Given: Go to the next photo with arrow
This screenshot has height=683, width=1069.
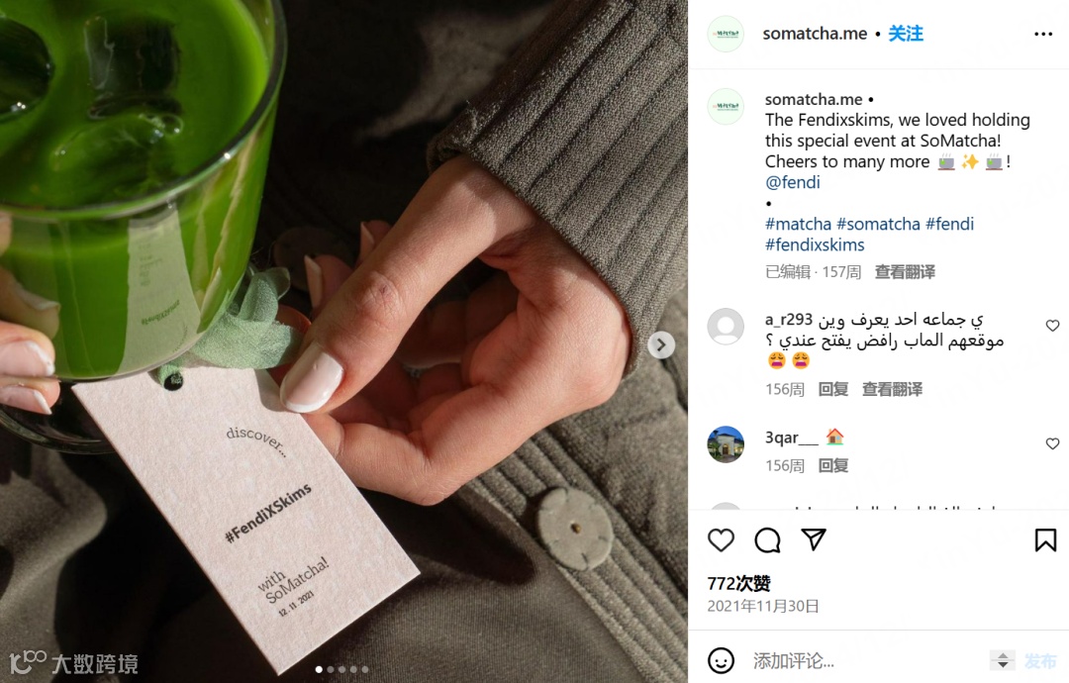Looking at the screenshot, I should click(660, 344).
